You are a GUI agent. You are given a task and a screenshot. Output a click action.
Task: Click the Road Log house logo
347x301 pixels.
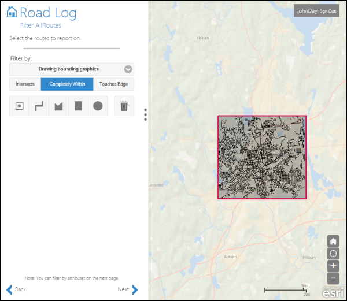(12, 13)
